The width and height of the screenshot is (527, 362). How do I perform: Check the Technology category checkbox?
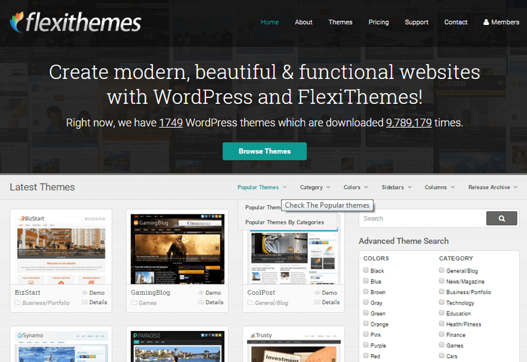441,302
